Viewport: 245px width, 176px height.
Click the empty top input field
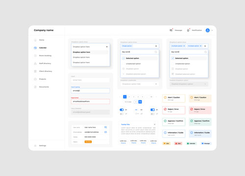coord(90,80)
